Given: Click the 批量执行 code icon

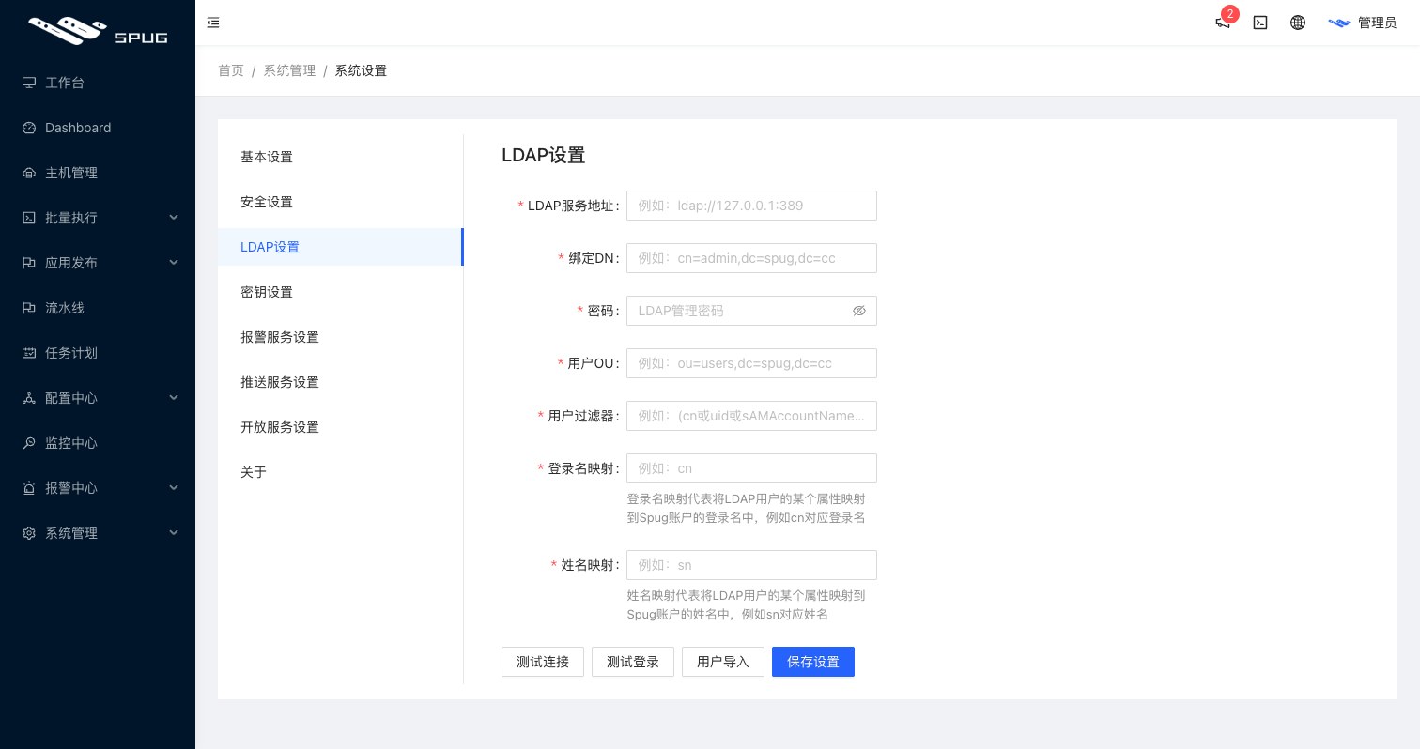Looking at the screenshot, I should pos(29,218).
